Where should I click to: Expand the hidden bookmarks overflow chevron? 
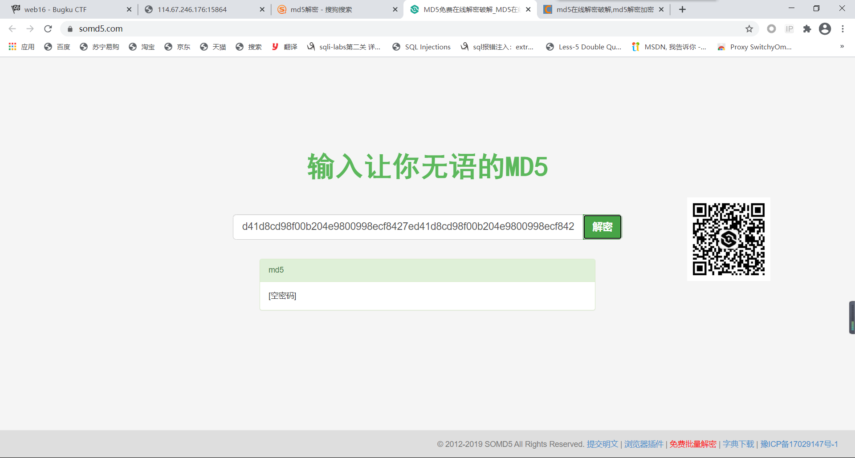842,47
